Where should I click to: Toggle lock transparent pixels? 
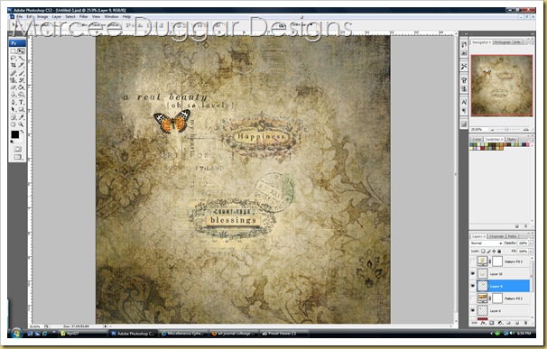483,251
